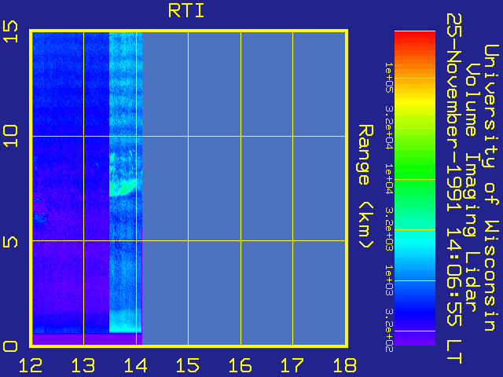Click the time axis label 17

(292, 365)
